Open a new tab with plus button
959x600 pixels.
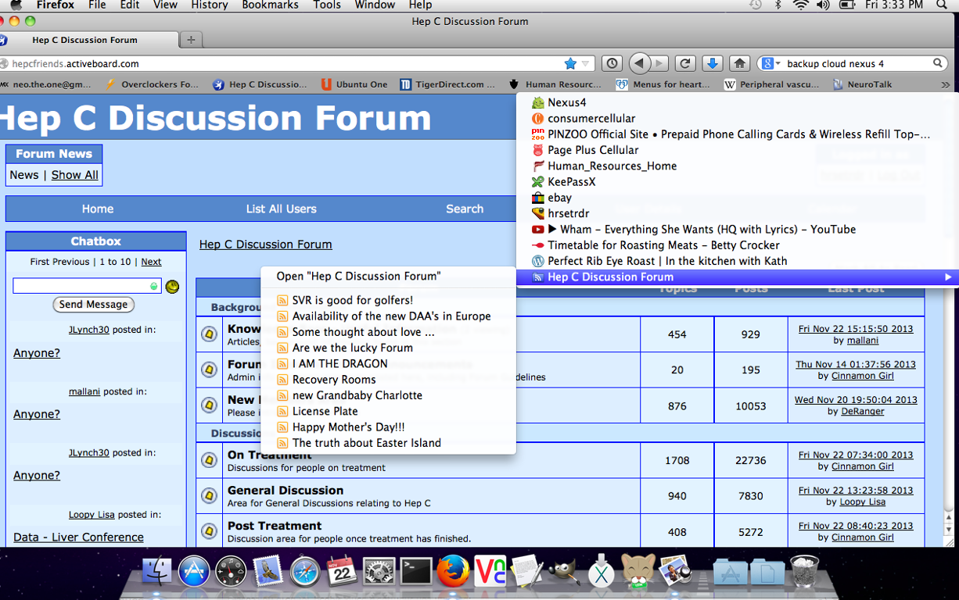click(191, 40)
